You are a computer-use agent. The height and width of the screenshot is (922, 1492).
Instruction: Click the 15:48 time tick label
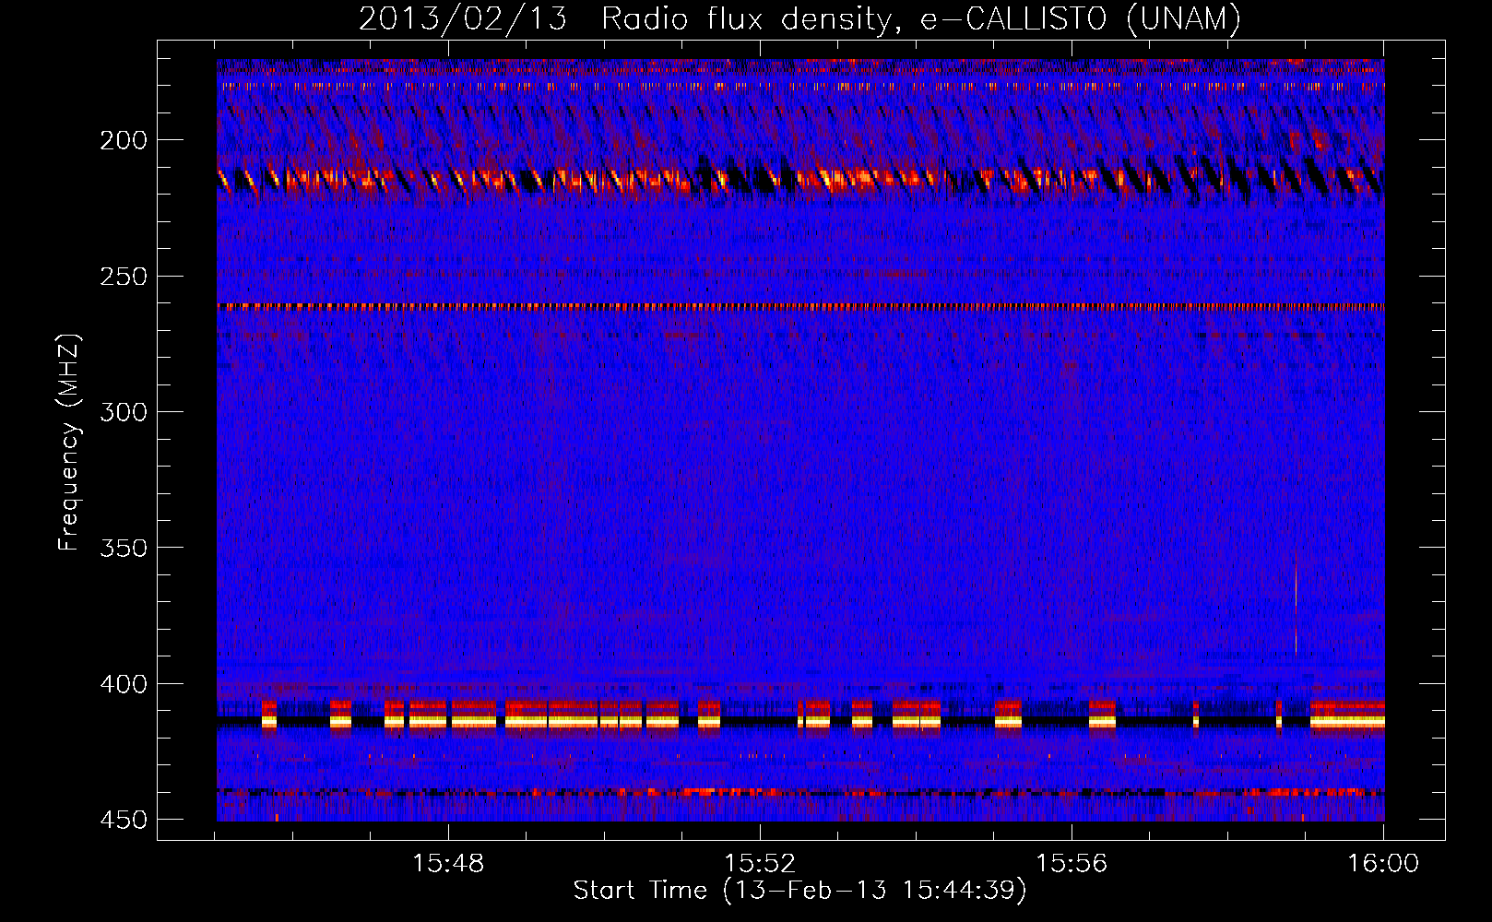pos(448,864)
